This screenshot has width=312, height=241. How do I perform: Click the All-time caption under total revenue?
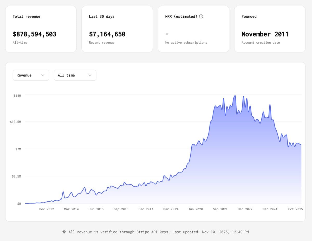[20, 42]
